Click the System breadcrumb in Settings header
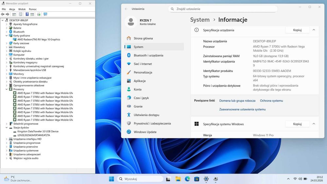This screenshot has height=184, width=327. [x=200, y=20]
